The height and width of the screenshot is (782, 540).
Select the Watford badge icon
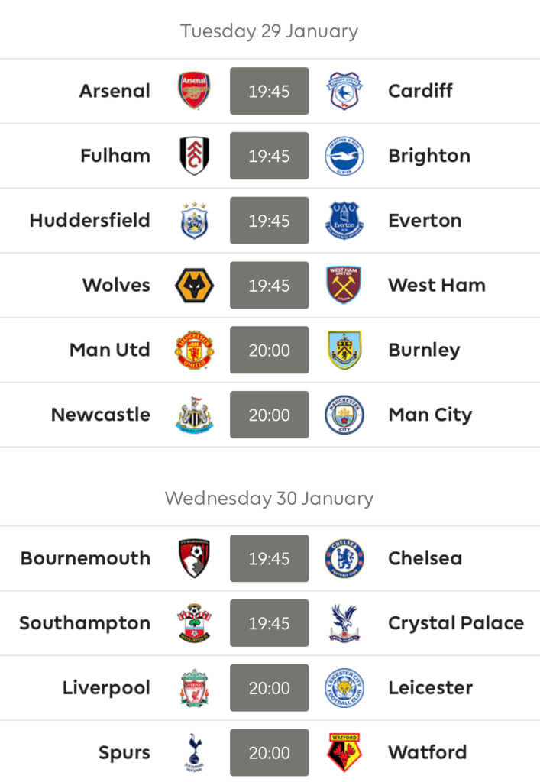(344, 752)
